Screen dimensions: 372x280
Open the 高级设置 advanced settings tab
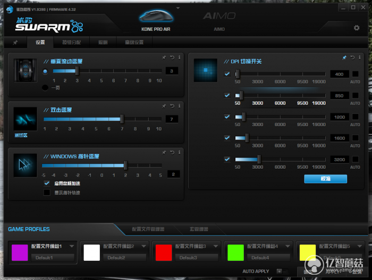point(134,42)
